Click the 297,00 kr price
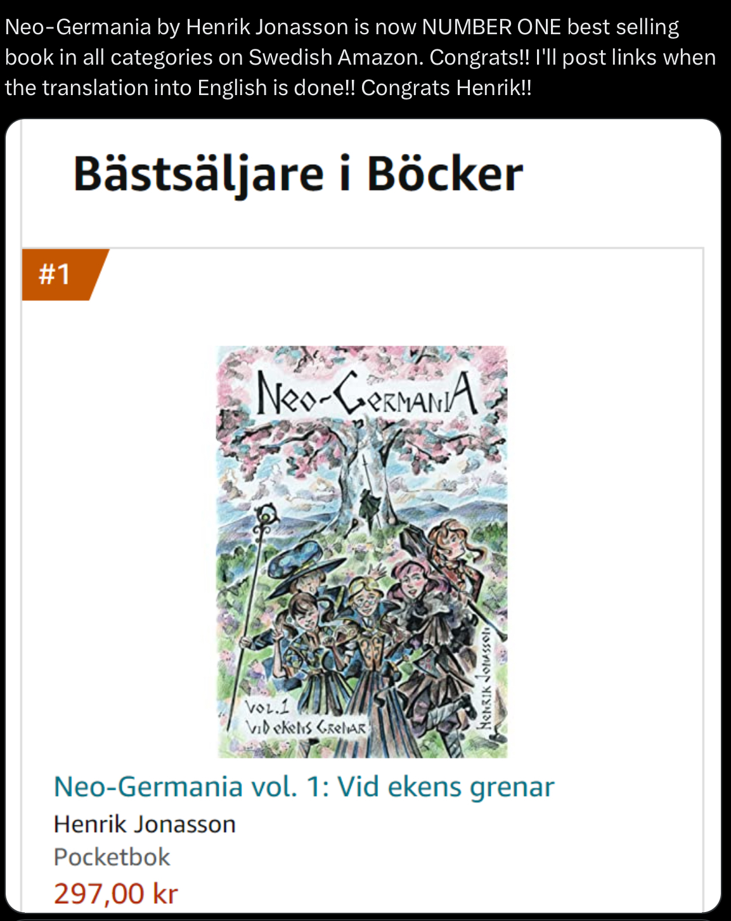This screenshot has width=731, height=921. click(x=116, y=894)
